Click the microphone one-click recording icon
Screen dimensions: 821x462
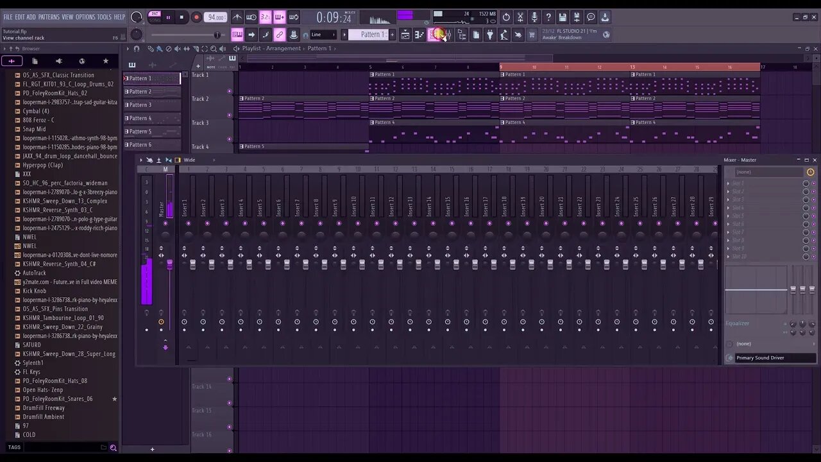point(534,17)
